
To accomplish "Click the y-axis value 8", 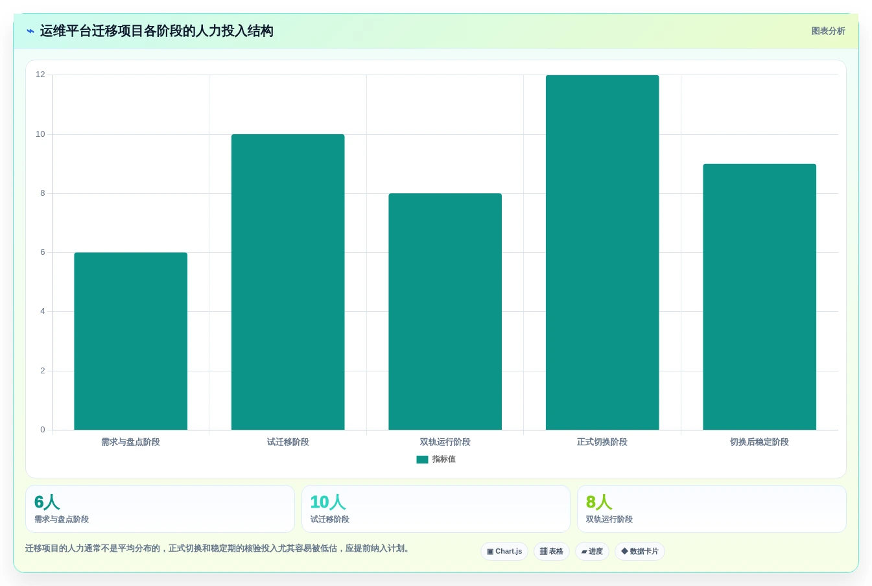I will pyautogui.click(x=43, y=193).
